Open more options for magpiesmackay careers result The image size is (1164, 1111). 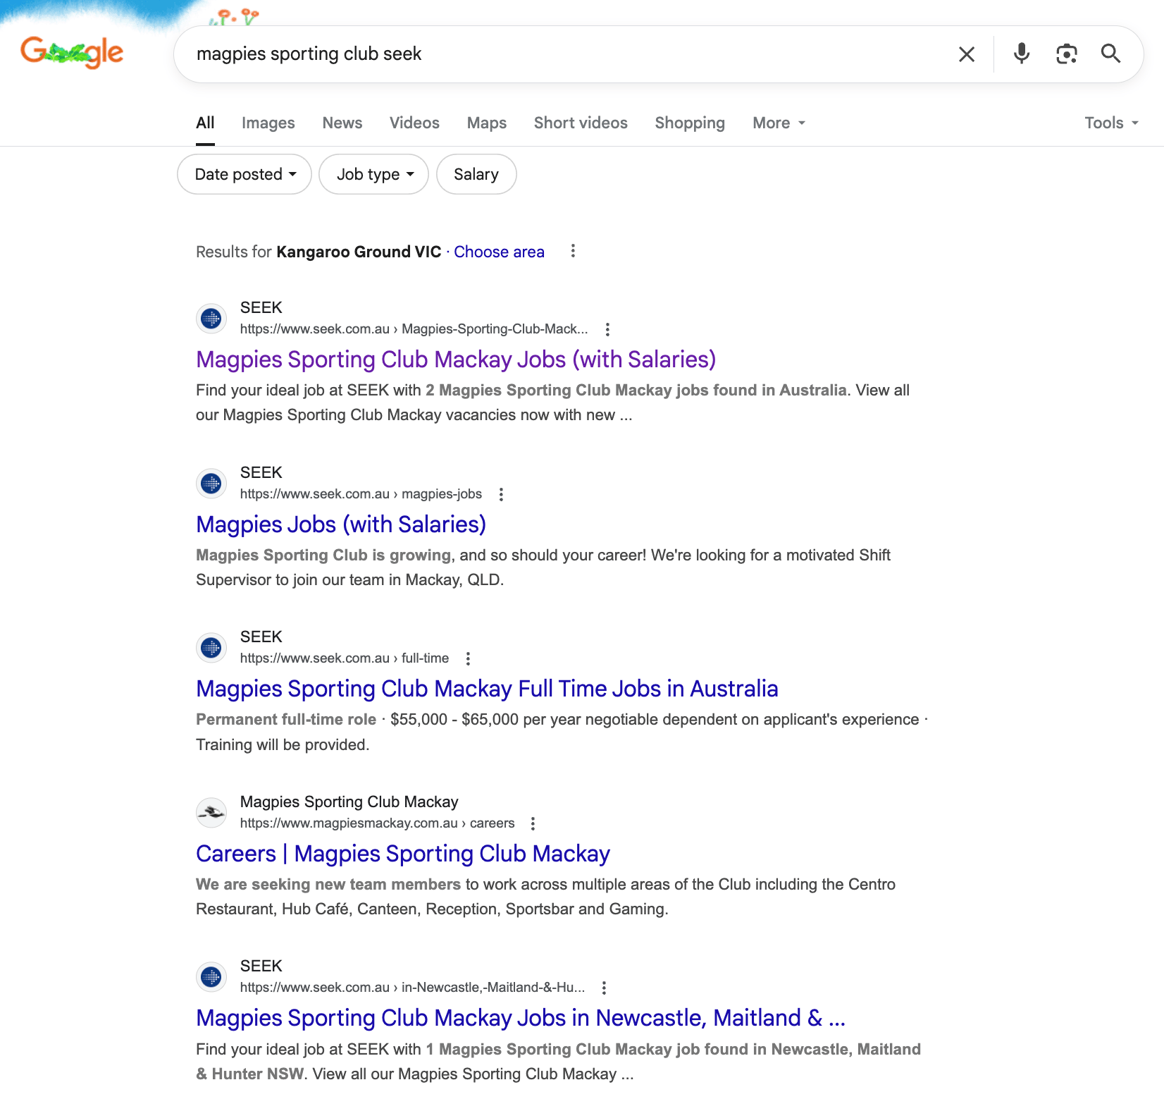(533, 823)
